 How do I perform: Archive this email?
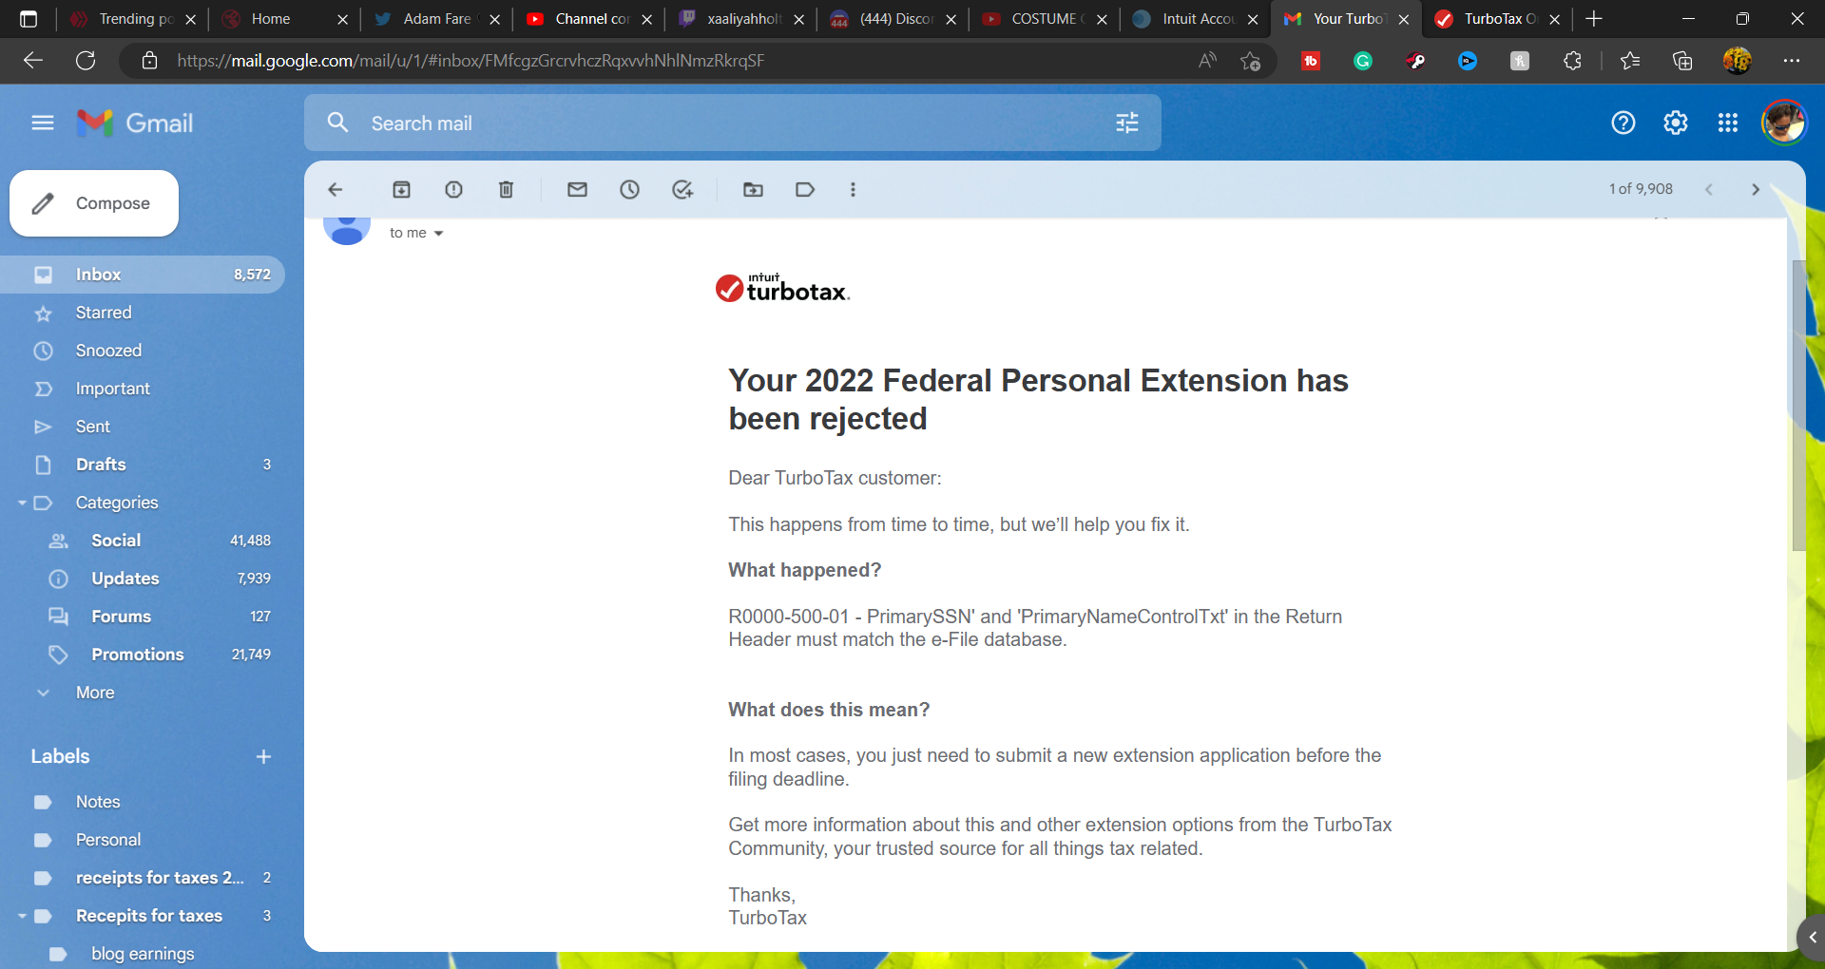click(x=402, y=190)
